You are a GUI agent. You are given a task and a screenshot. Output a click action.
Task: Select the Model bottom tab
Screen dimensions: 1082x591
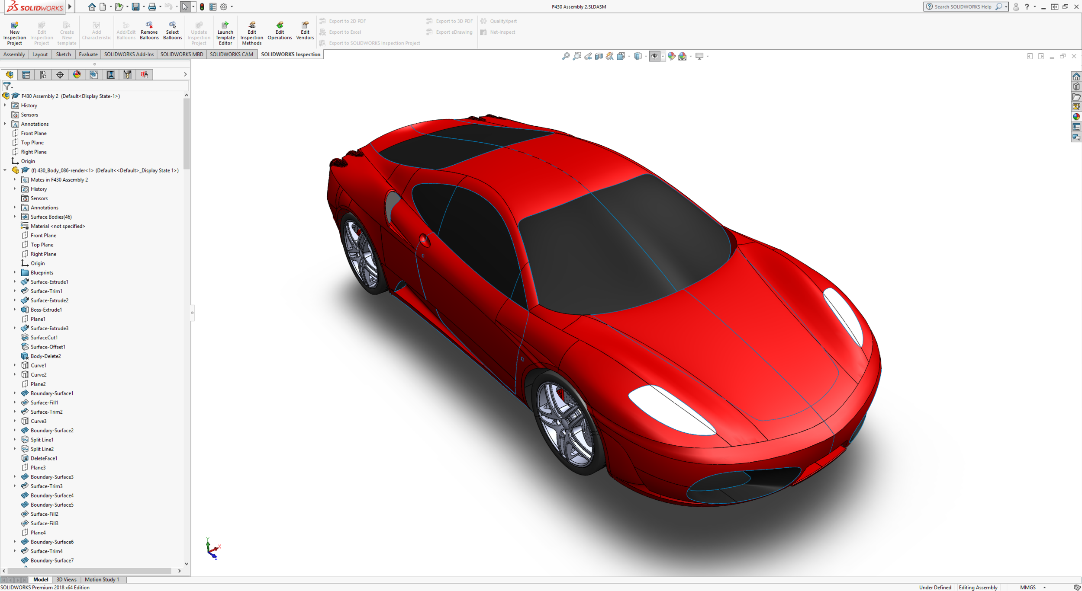coord(40,579)
